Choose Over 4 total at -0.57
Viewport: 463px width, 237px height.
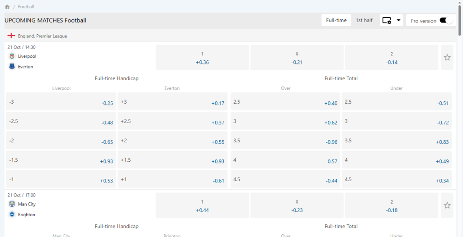point(285,160)
